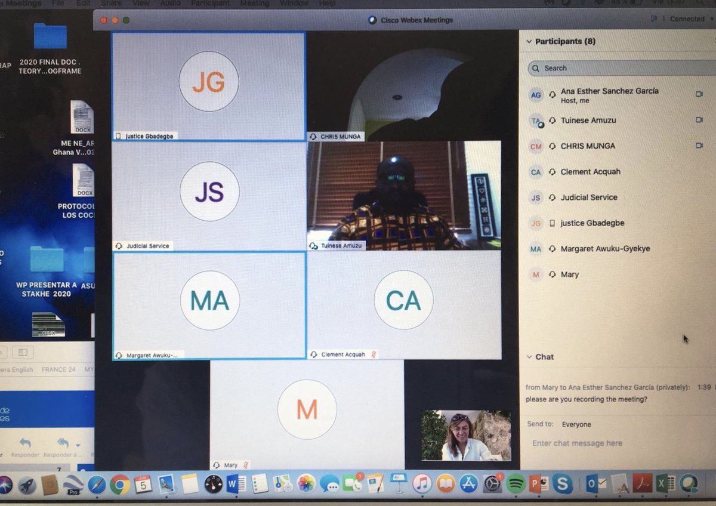The height and width of the screenshot is (506, 716).
Task: Click the video camera icon beside Ana Esther Sanchez García
Action: pos(699,94)
